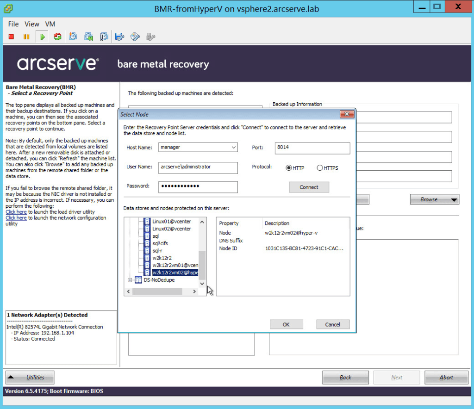The height and width of the screenshot is (409, 474).
Task: Click the node tree scroll left arrow
Action: (129, 291)
